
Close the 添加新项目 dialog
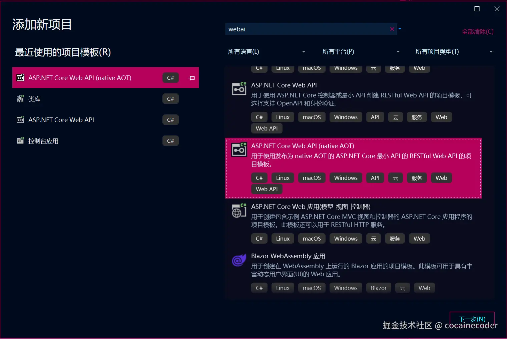click(x=497, y=9)
